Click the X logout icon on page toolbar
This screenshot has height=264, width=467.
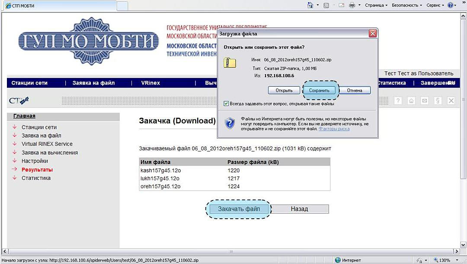click(451, 101)
